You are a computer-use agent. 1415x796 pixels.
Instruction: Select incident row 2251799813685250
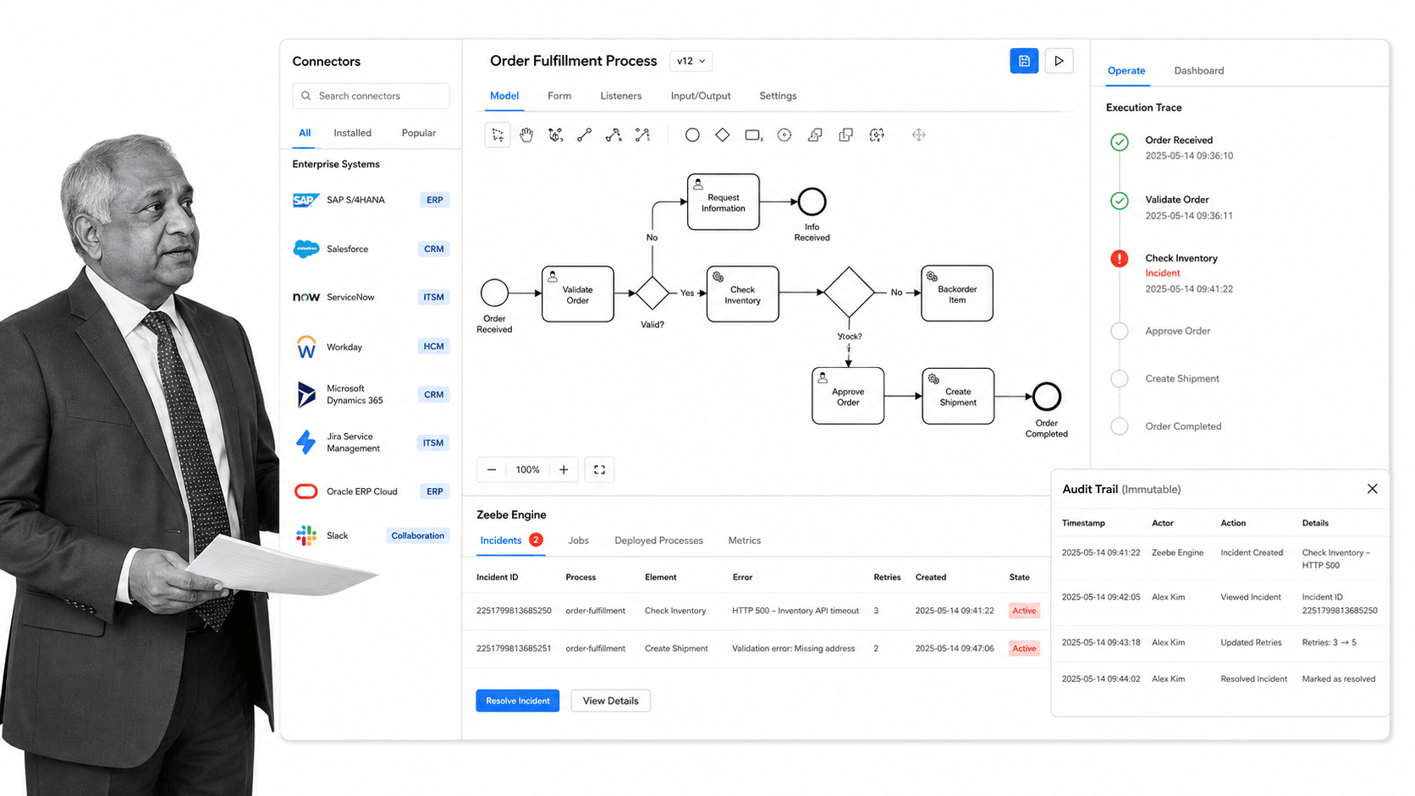point(756,611)
